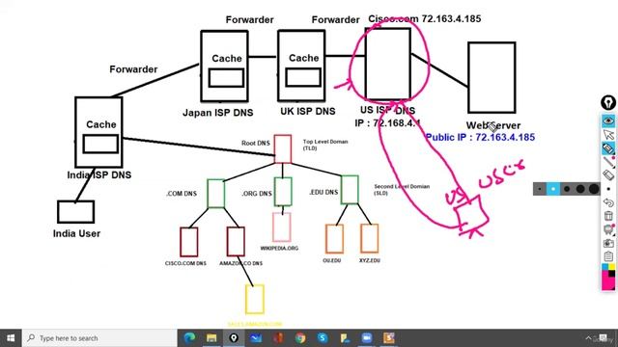Open the Windows Start menu

point(11,338)
